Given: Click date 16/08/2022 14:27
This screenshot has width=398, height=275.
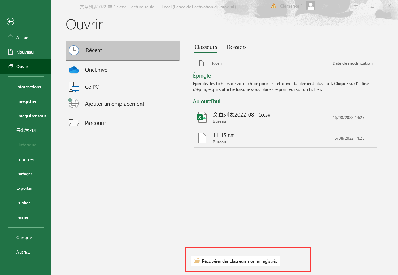Looking at the screenshot, I should click(x=348, y=118).
